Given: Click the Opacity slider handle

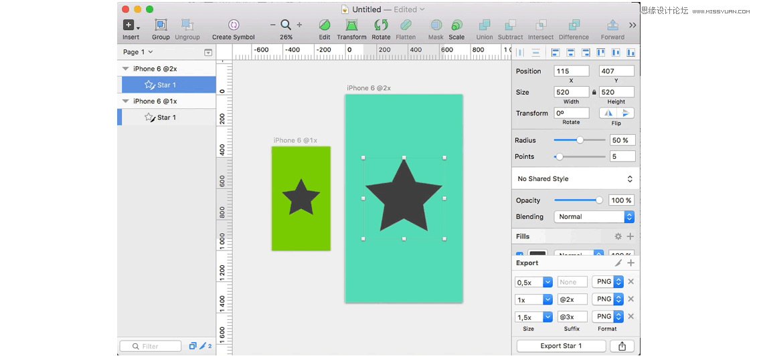Looking at the screenshot, I should point(599,200).
